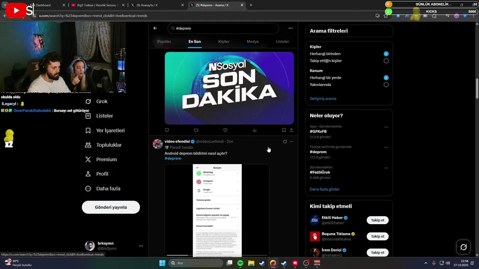Select Yakınlarında location radio option

click(386, 84)
